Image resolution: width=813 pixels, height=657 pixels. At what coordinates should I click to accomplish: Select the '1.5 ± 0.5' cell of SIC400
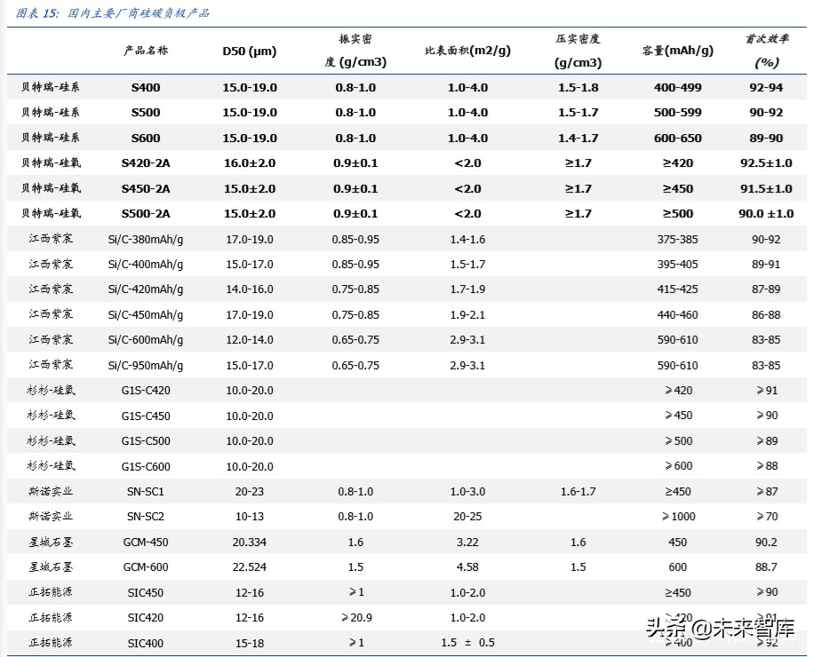click(x=467, y=643)
